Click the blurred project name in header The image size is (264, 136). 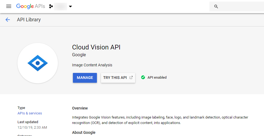tap(60, 6)
